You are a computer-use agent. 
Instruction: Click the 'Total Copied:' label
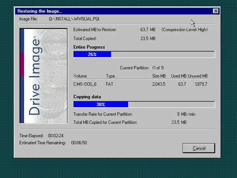(85, 39)
